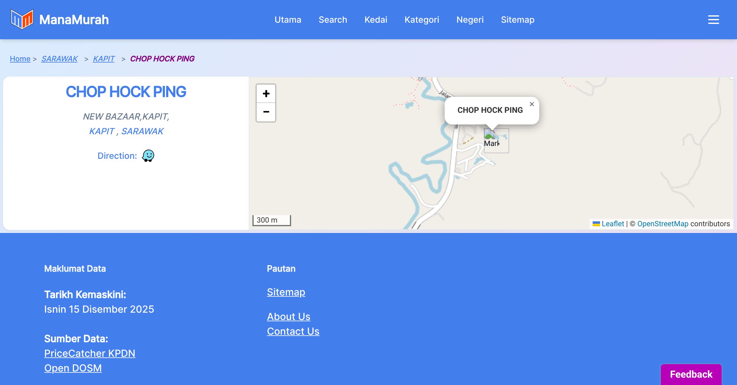Click the Contact Us footer link
This screenshot has width=737, height=385.
click(293, 331)
